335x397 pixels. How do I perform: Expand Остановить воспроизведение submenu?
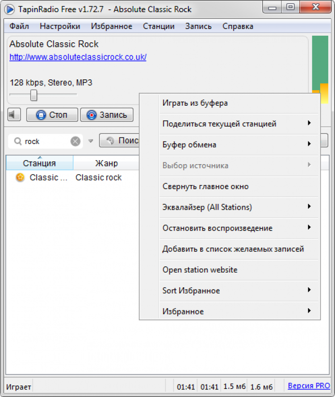[x=239, y=228]
